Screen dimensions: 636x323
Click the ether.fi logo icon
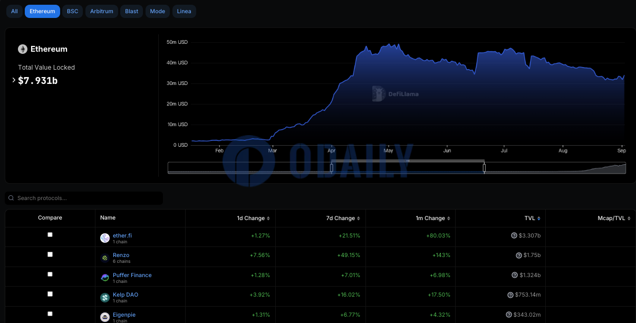105,238
